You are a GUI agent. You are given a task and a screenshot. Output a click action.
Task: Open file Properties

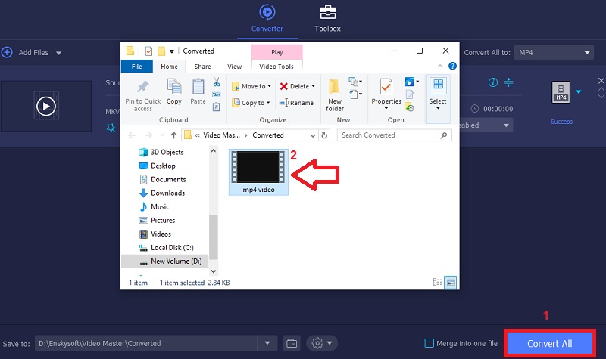coord(386,94)
